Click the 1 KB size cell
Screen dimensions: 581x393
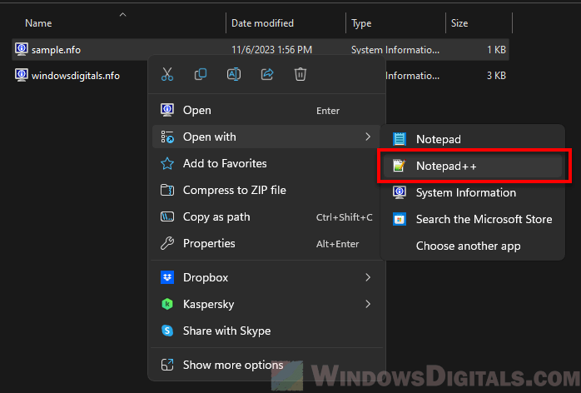click(496, 50)
